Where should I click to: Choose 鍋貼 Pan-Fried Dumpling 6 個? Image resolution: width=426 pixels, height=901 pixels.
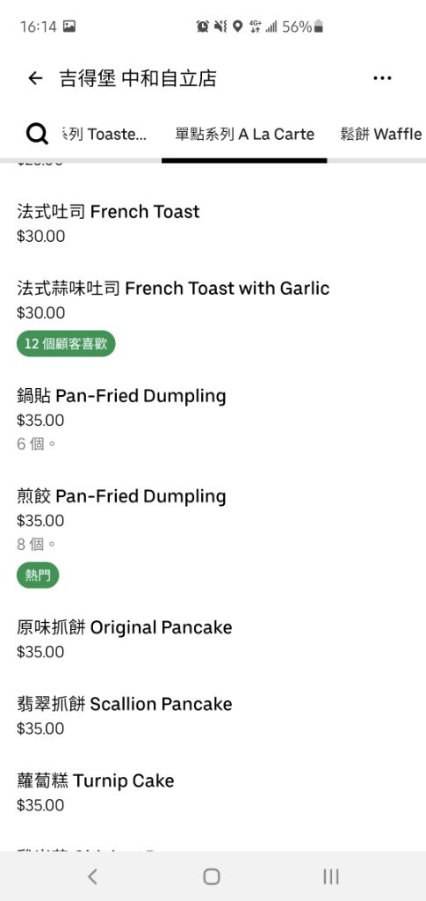click(213, 419)
